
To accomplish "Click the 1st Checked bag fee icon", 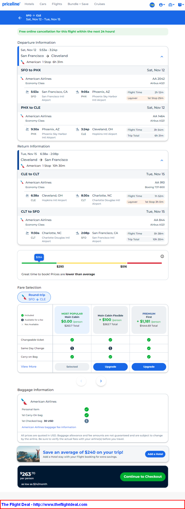I will [86, 421].
